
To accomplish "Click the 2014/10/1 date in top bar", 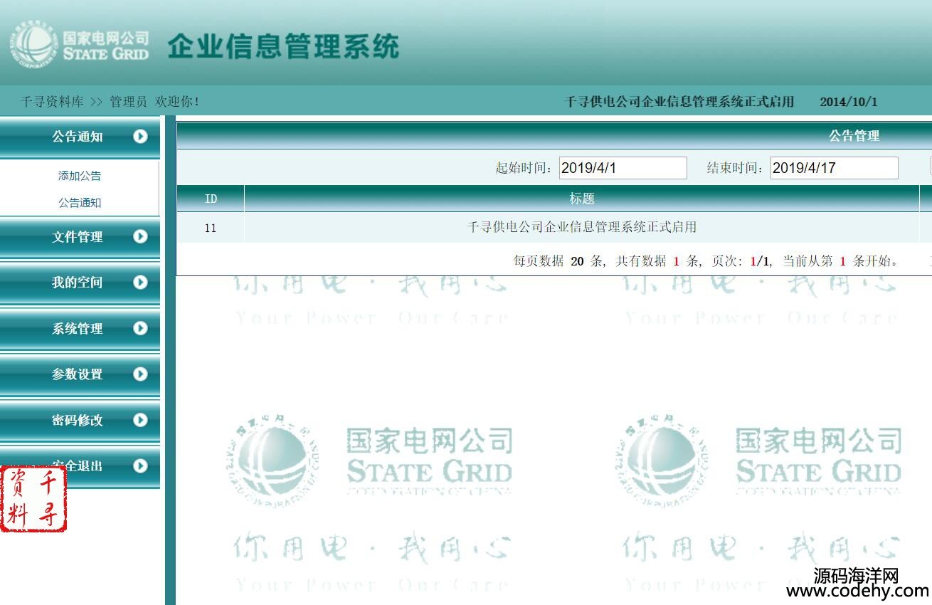I will point(848,102).
